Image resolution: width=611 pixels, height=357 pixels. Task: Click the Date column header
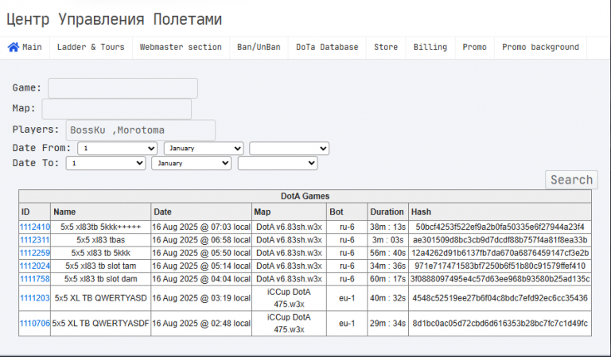coord(201,211)
